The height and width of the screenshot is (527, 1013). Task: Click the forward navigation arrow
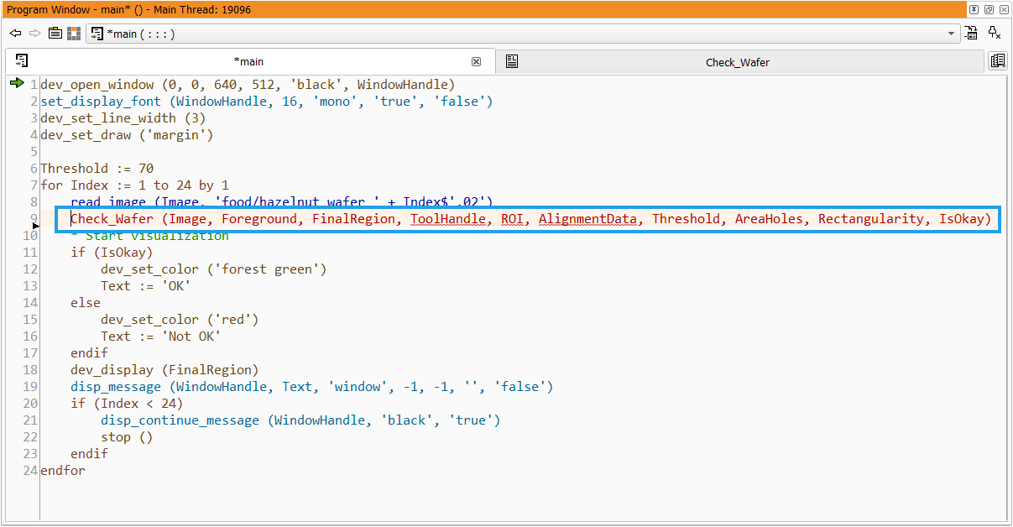coord(34,34)
